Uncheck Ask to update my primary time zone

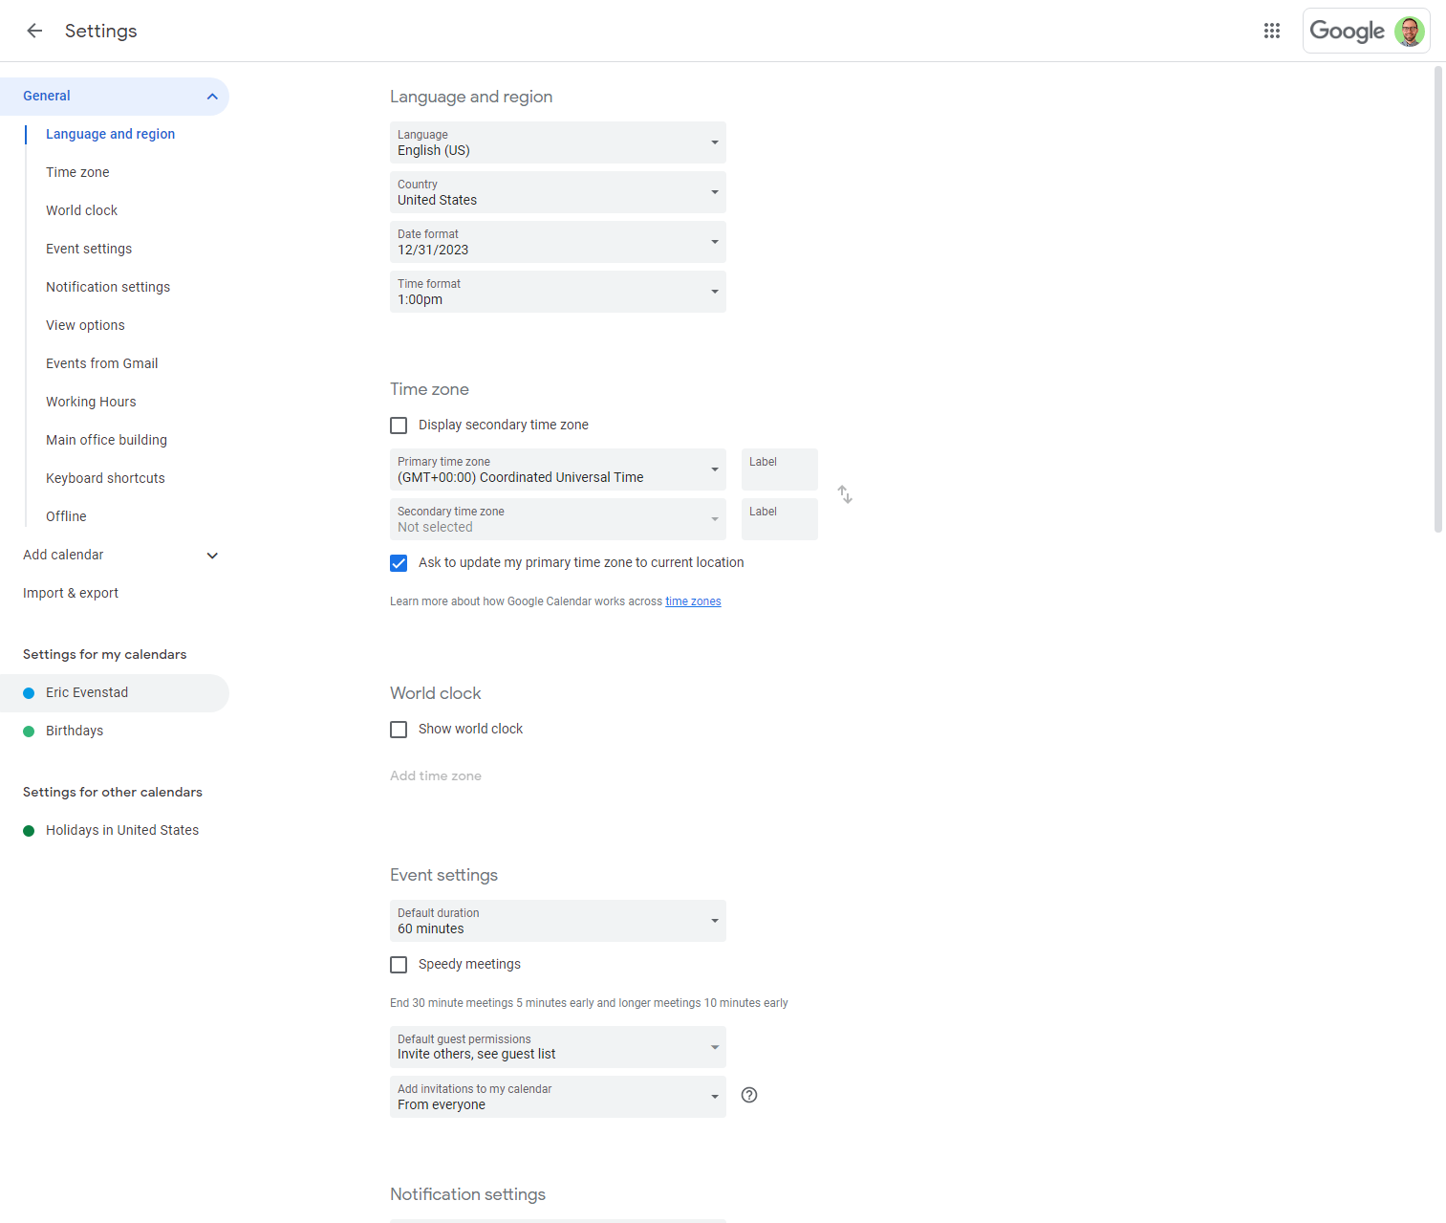click(x=399, y=563)
